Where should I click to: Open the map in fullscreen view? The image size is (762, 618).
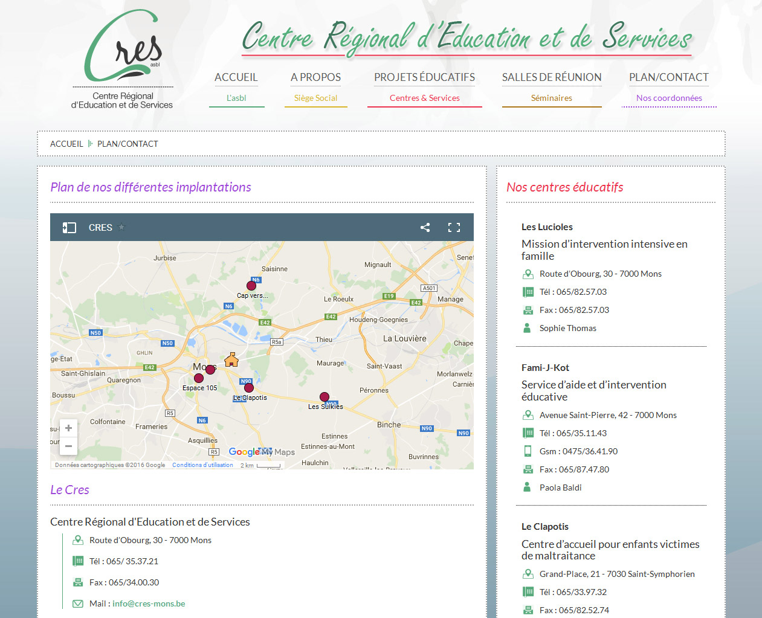[454, 227]
